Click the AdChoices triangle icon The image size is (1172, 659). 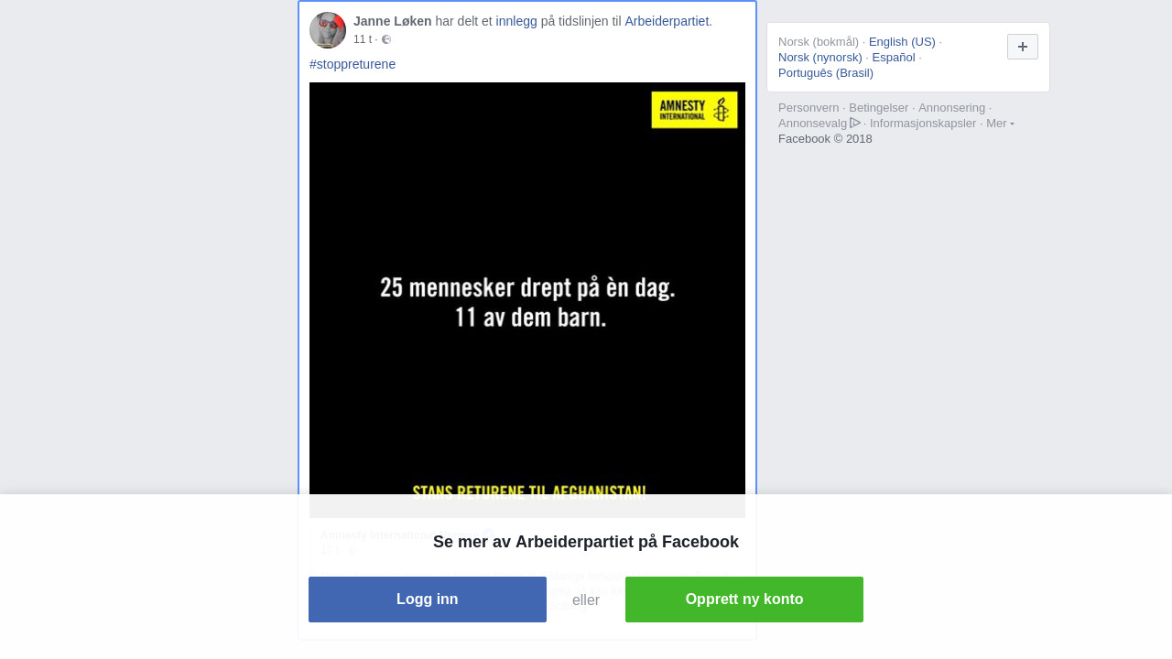coord(855,123)
